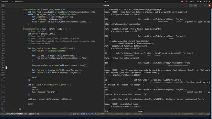This screenshot has height=119, width=212.
Task: Click the 106:0 cursor position in modeline
Action: (x=31, y=114)
